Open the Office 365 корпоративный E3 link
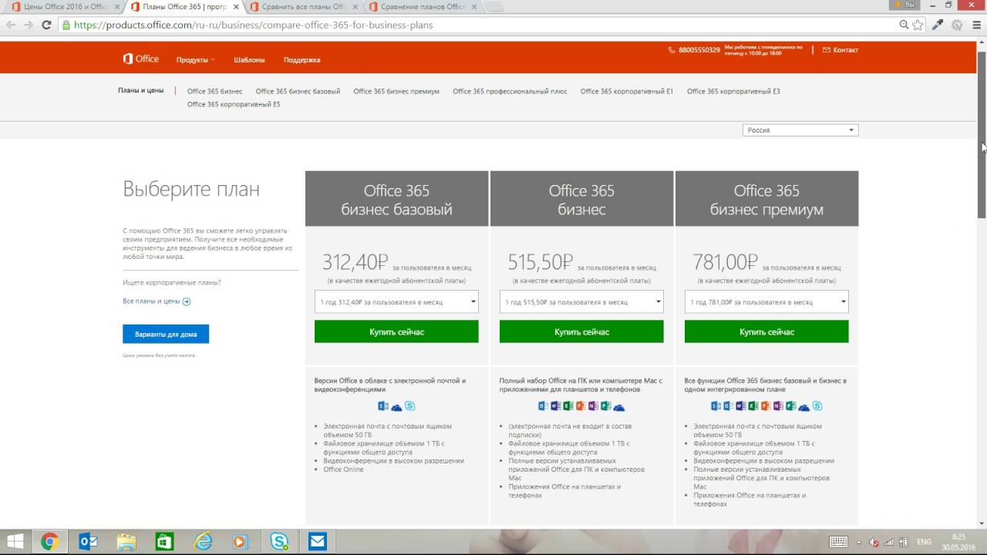This screenshot has width=987, height=555. tap(733, 92)
